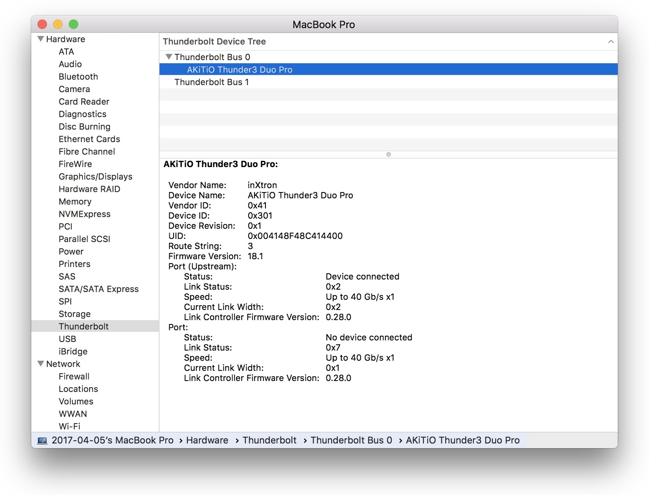This screenshot has width=649, height=495.
Task: Click the UID value 0x004148F48C414400
Action: pyautogui.click(x=295, y=236)
